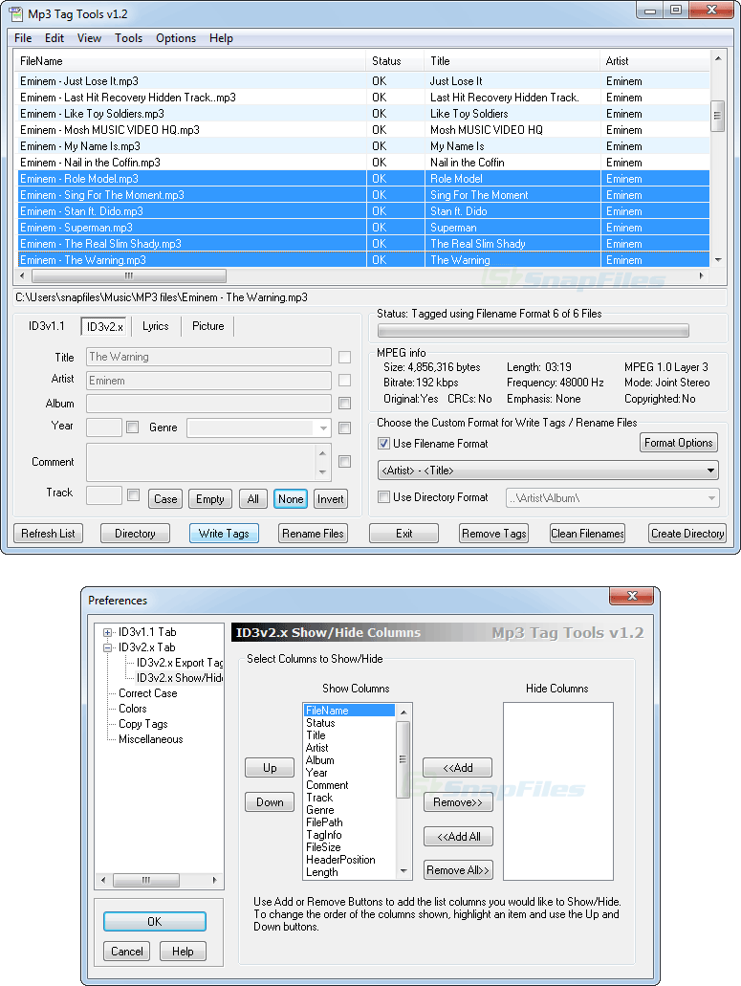The image size is (741, 986).
Task: Open the Genre dropdown
Action: point(322,428)
